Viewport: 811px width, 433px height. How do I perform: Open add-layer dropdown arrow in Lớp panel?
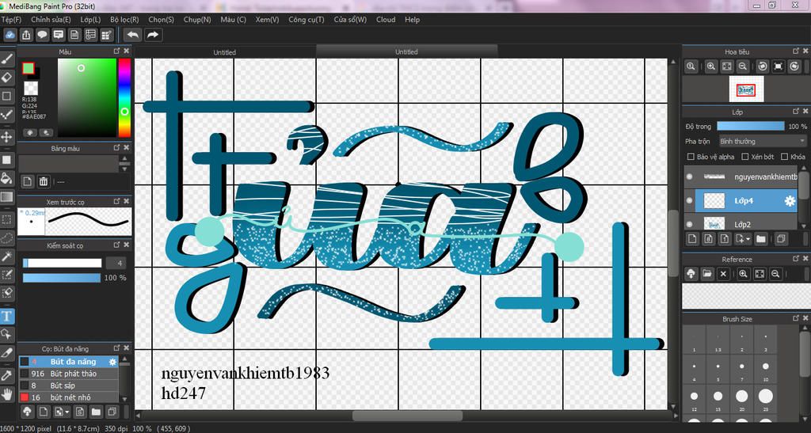coord(749,239)
